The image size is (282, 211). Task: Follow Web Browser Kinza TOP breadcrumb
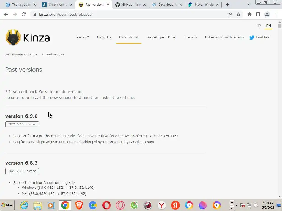pos(21,55)
